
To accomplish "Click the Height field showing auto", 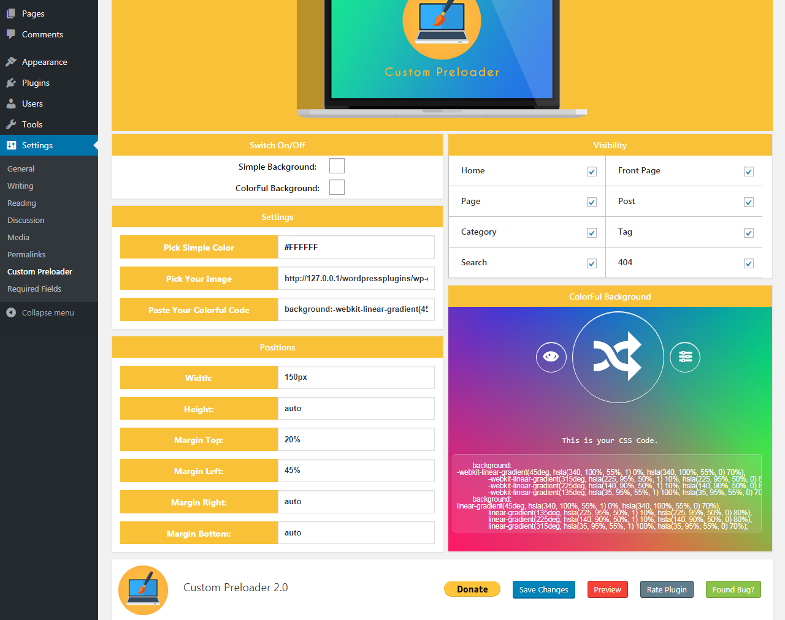I will tap(356, 409).
